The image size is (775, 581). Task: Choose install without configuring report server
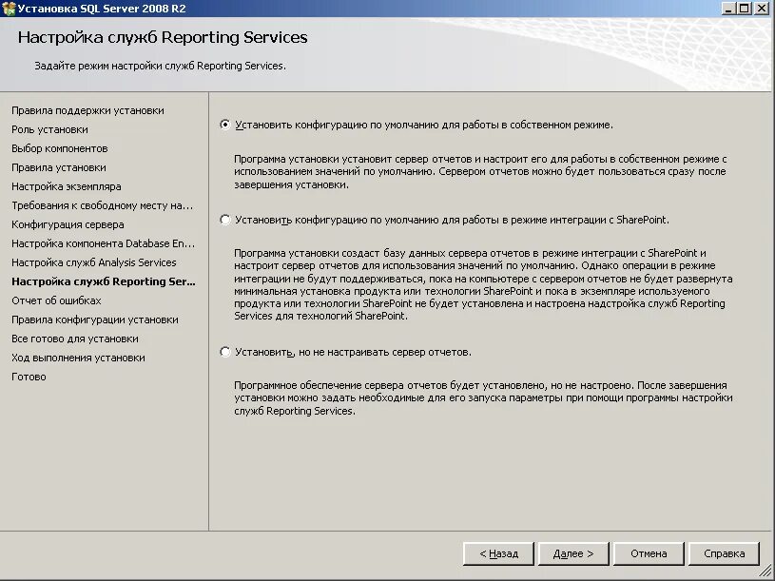click(225, 352)
